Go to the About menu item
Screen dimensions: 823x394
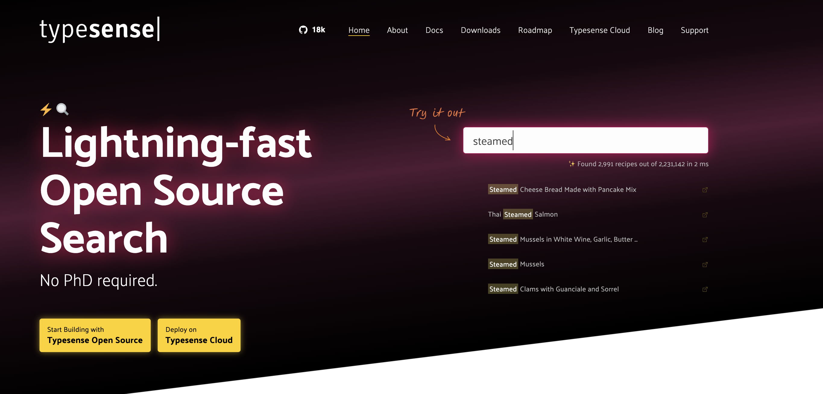pyautogui.click(x=397, y=30)
